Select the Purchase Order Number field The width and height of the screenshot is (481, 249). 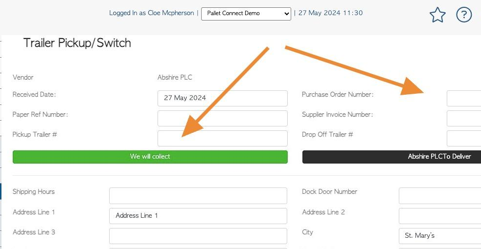[464, 98]
